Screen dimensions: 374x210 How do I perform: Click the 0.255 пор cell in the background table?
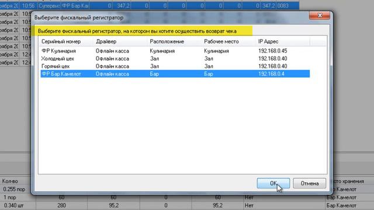click(14, 189)
